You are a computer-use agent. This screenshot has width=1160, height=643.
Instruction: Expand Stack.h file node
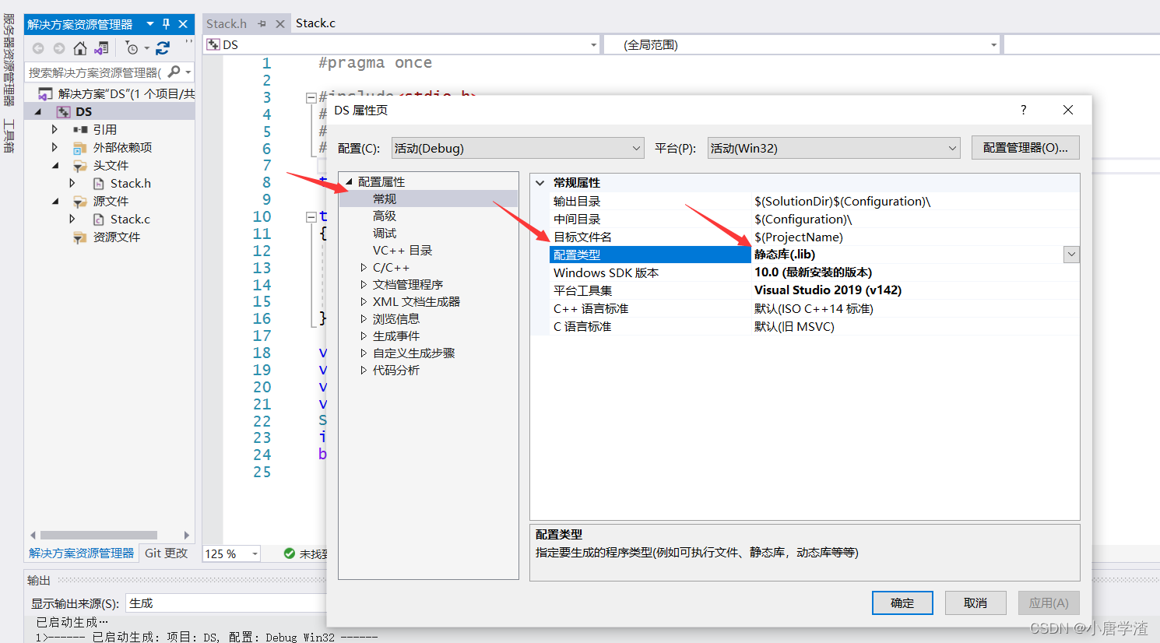tap(72, 183)
